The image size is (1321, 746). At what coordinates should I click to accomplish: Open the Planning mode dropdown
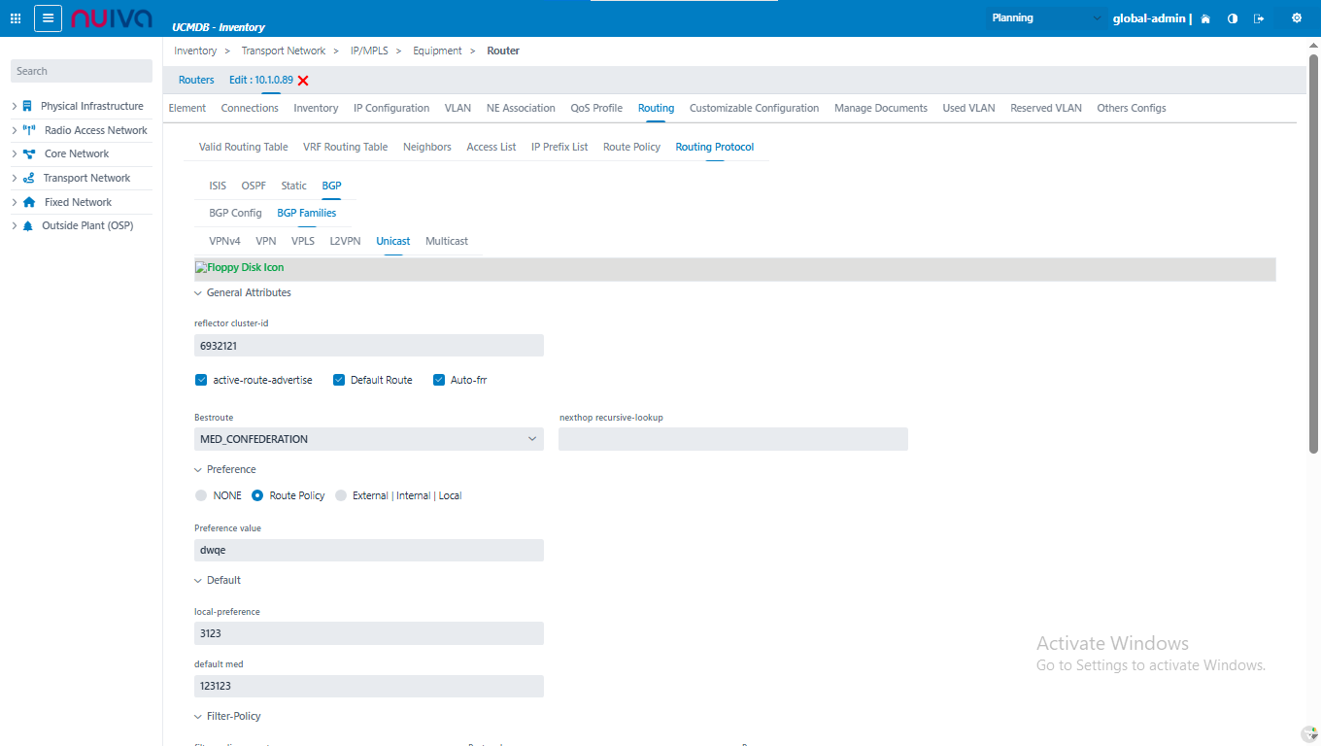pyautogui.click(x=1044, y=18)
